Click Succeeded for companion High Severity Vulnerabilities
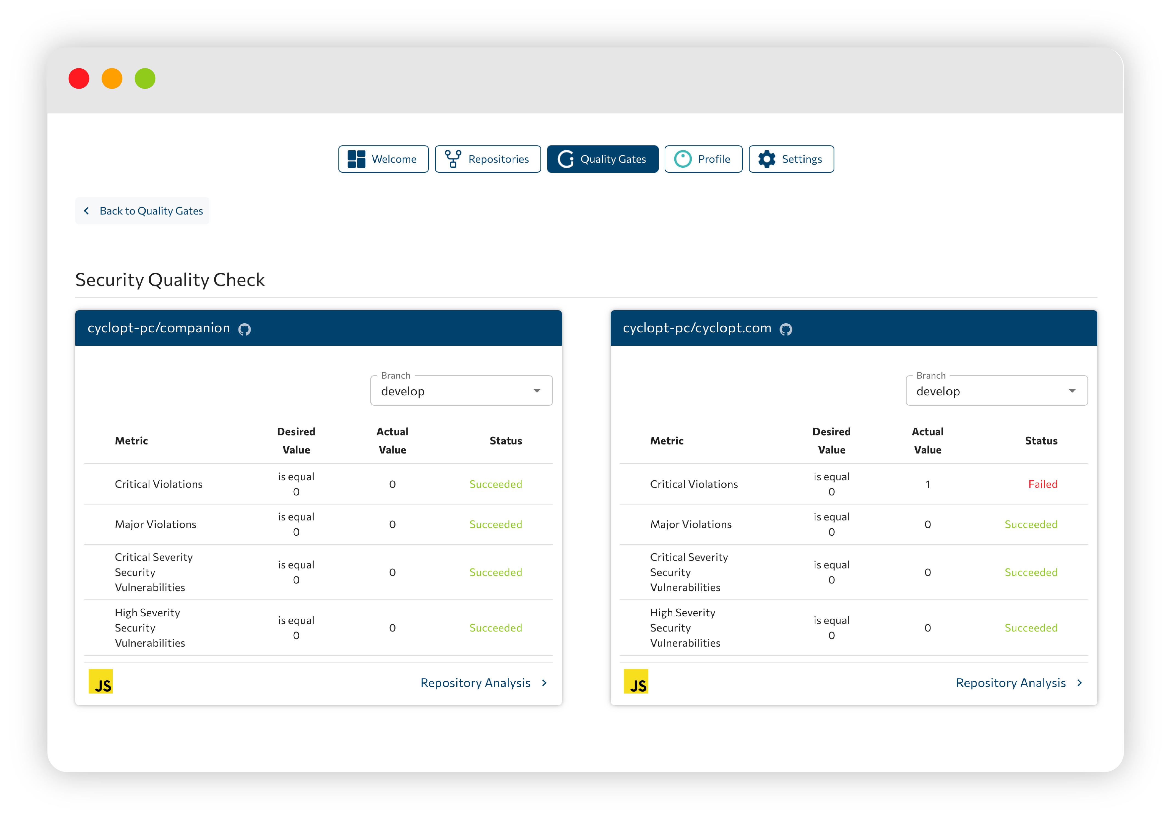This screenshot has width=1172, height=820. click(x=496, y=628)
